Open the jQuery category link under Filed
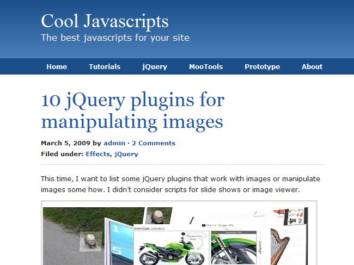 pyautogui.click(x=126, y=154)
